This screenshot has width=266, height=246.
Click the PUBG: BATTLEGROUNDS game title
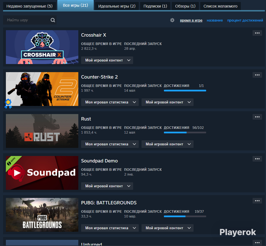(x=109, y=203)
